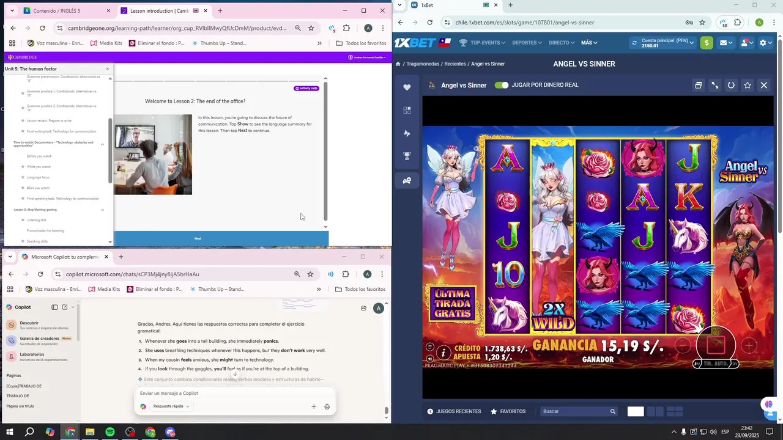The image size is (783, 440).
Task: Select single game layout view
Action: [636, 411]
